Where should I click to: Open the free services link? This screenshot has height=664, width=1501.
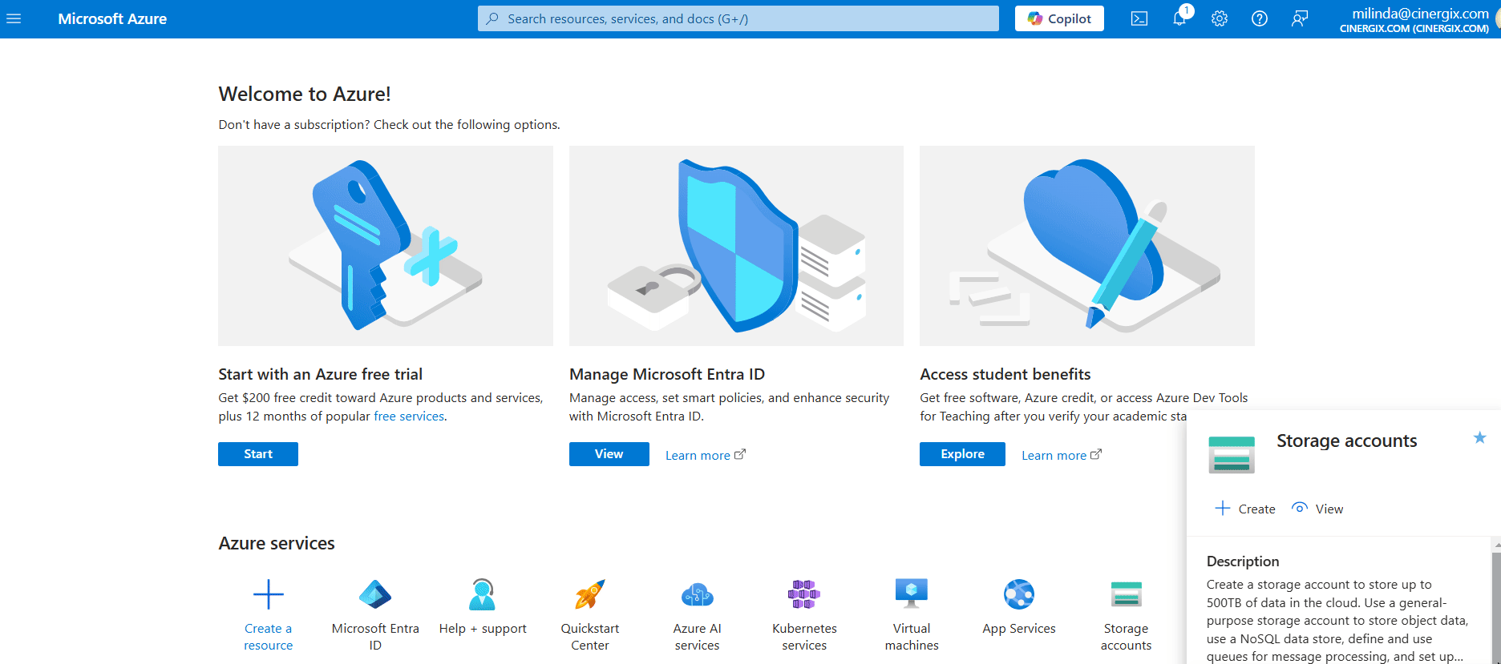(409, 417)
